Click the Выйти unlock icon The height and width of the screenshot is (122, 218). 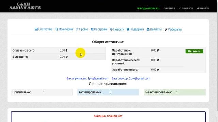click(x=198, y=8)
